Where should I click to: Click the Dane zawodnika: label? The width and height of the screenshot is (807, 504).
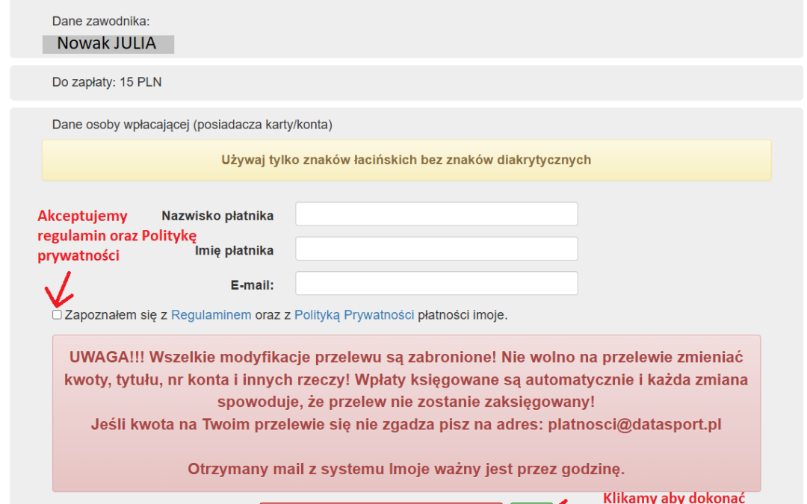(x=101, y=22)
